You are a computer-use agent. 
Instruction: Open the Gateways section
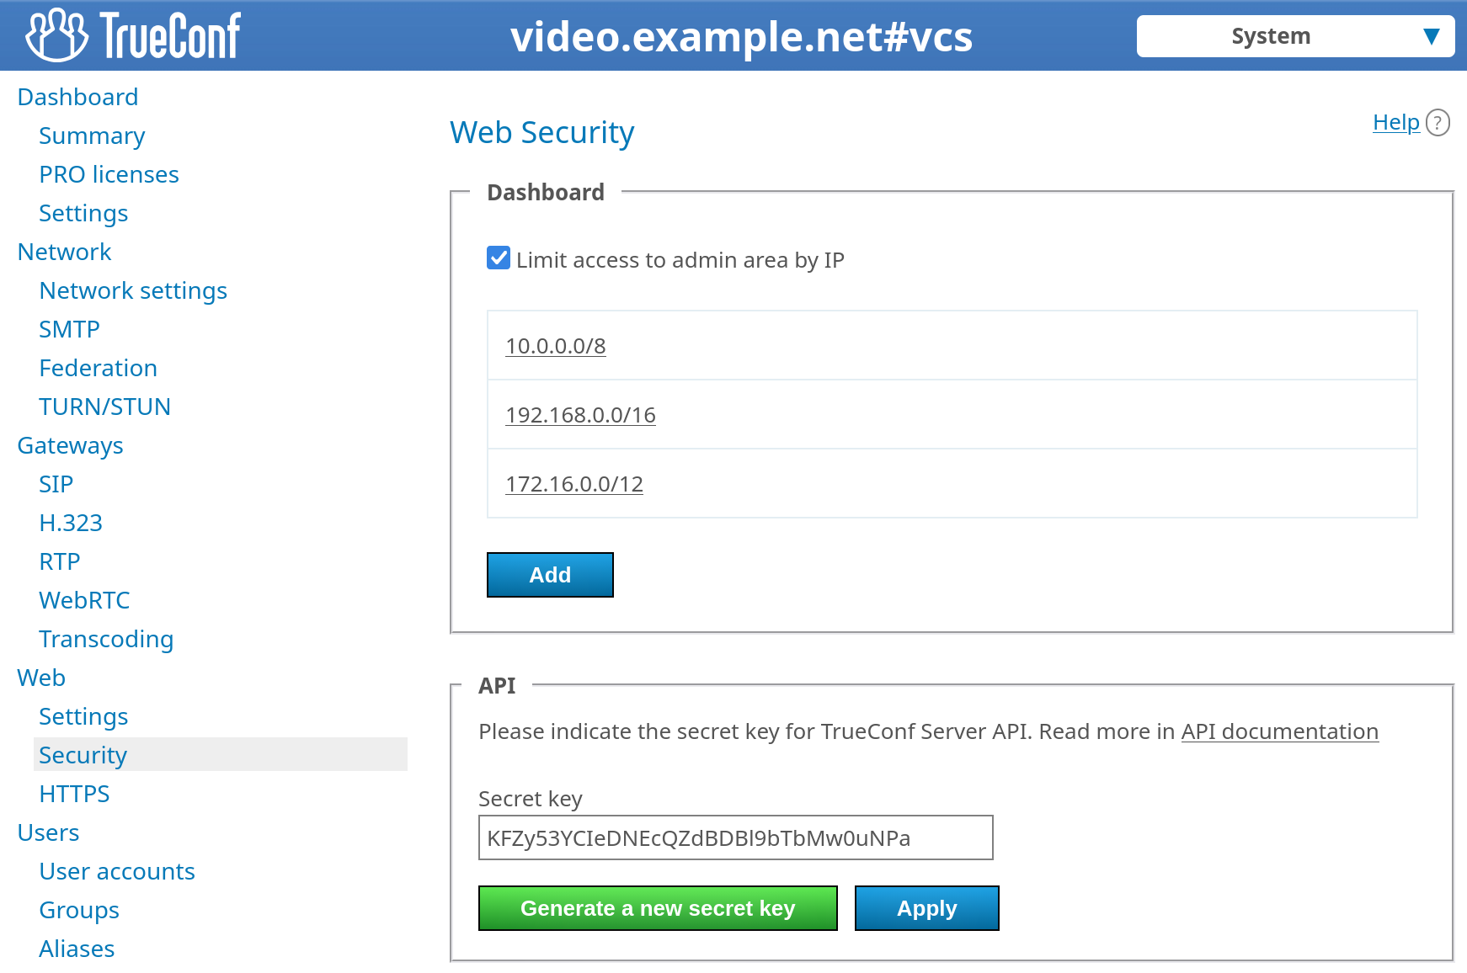click(x=70, y=445)
